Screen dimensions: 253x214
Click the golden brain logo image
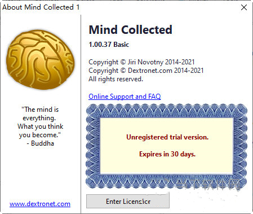[41, 59]
